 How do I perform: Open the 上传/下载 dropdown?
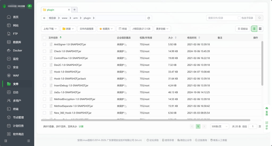tap(50, 29)
